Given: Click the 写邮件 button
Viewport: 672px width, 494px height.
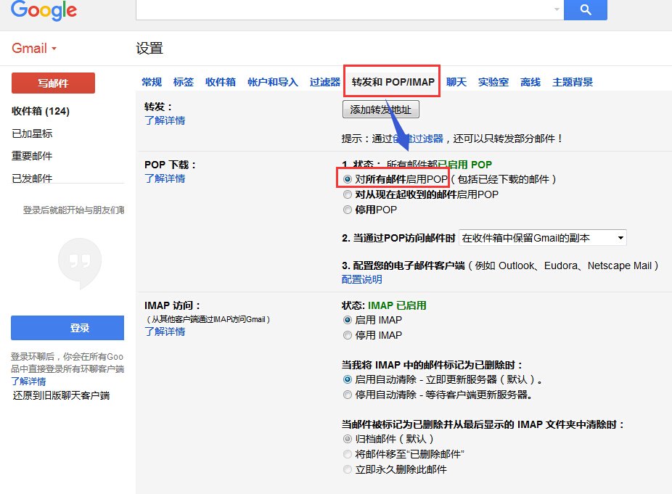Looking at the screenshot, I should click(x=52, y=83).
